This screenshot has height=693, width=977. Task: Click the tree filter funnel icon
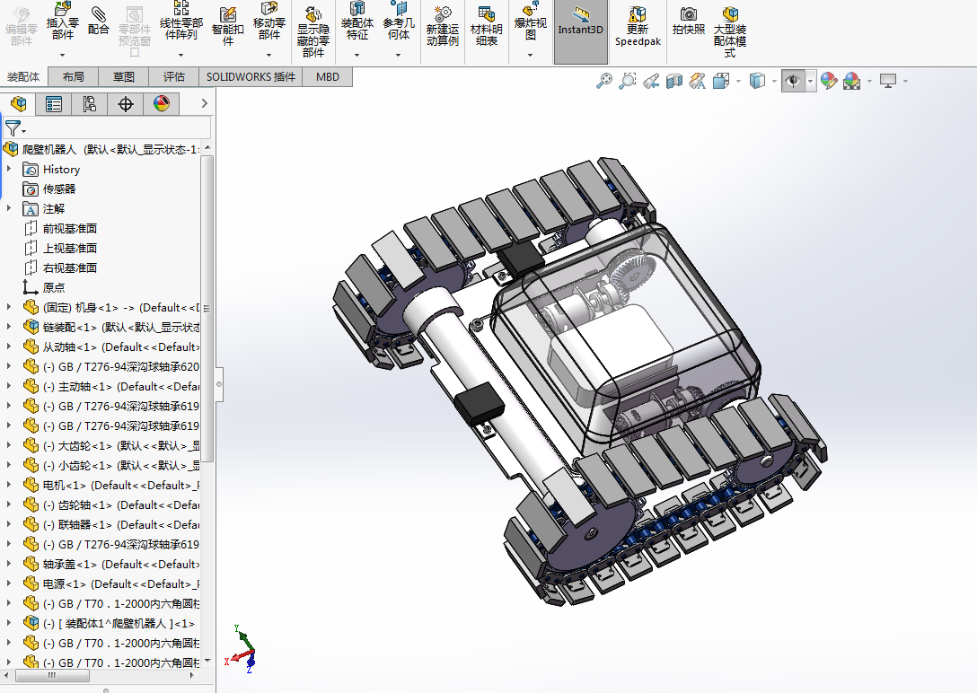click(13, 129)
